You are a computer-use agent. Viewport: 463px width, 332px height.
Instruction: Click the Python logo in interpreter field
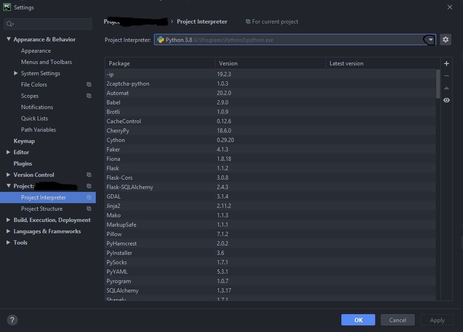coord(160,40)
